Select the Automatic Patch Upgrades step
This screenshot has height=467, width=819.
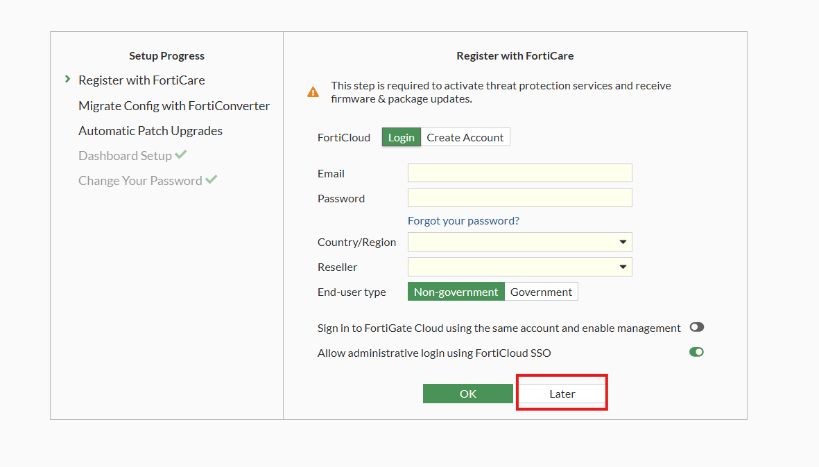(150, 131)
